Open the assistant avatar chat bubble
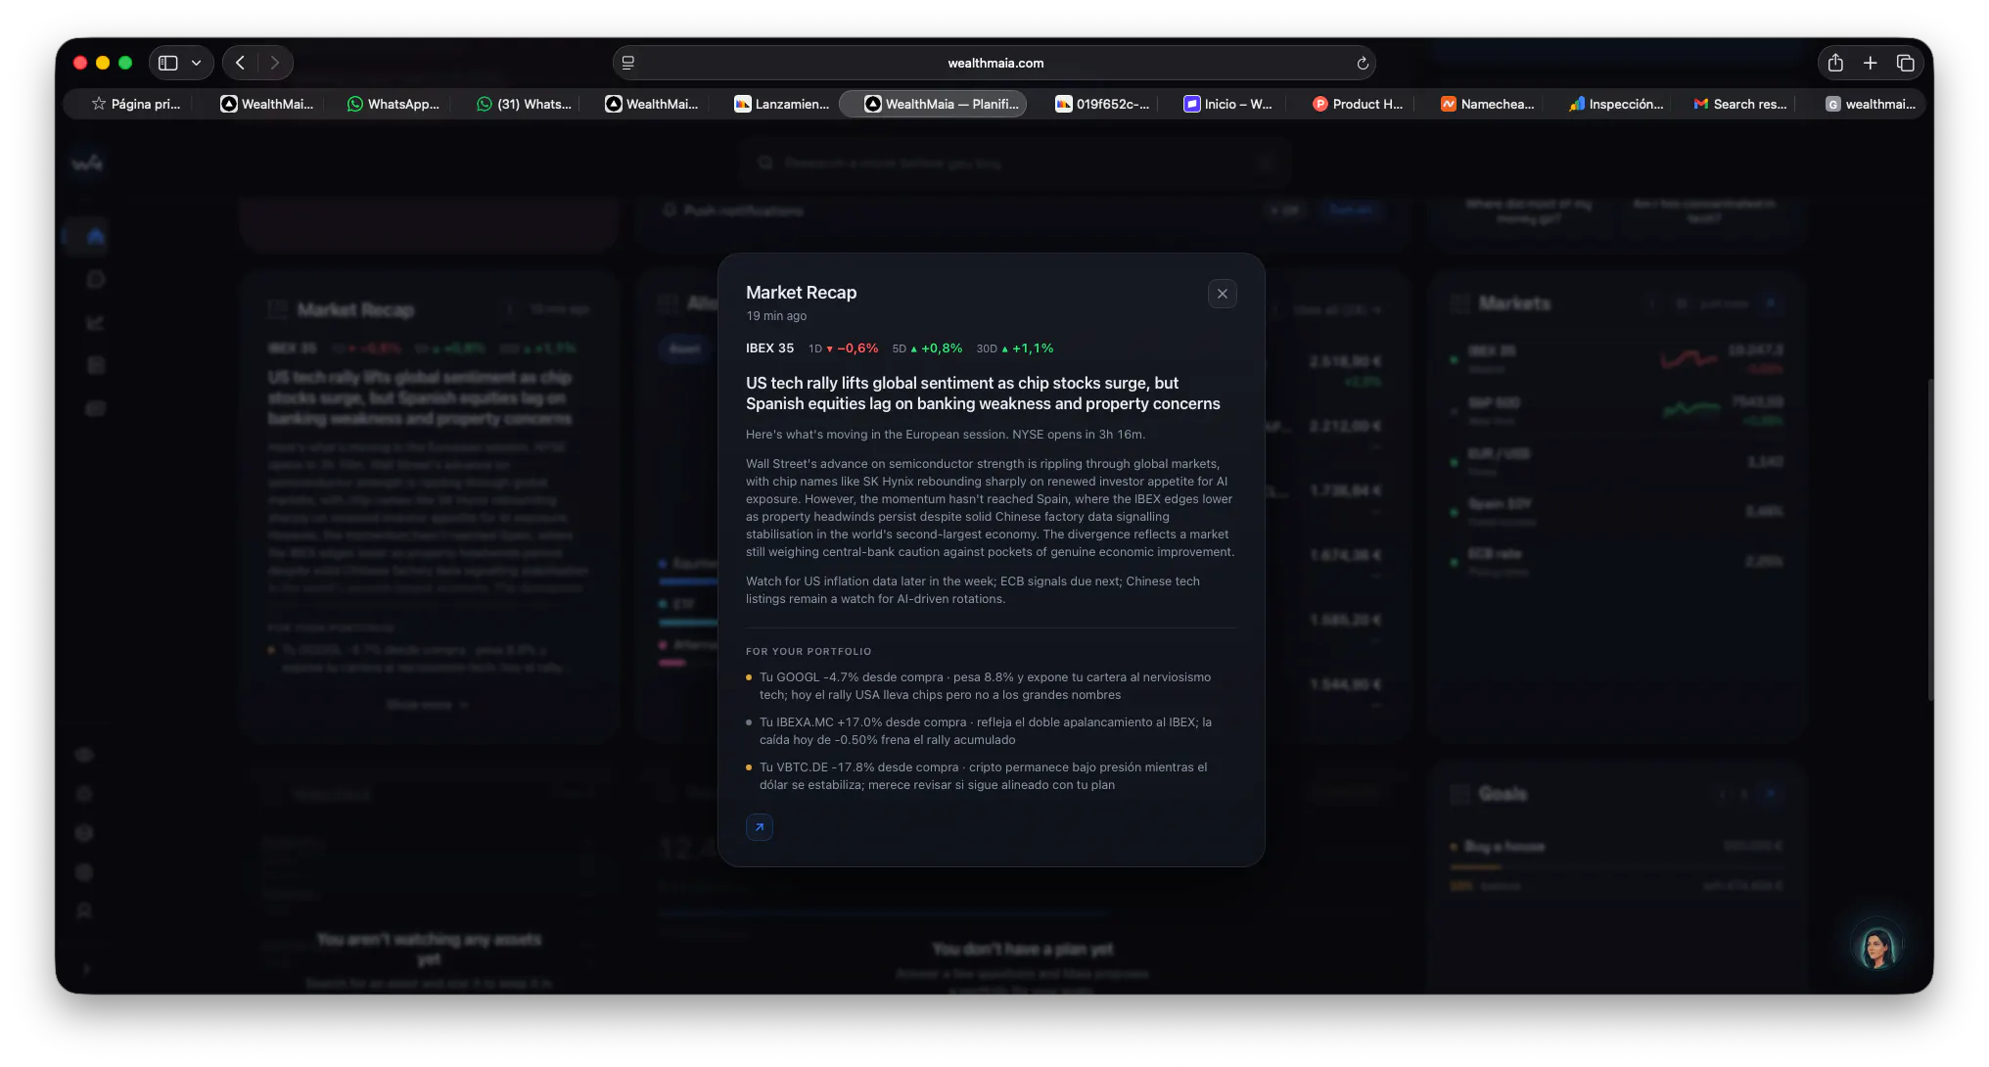 pos(1876,947)
